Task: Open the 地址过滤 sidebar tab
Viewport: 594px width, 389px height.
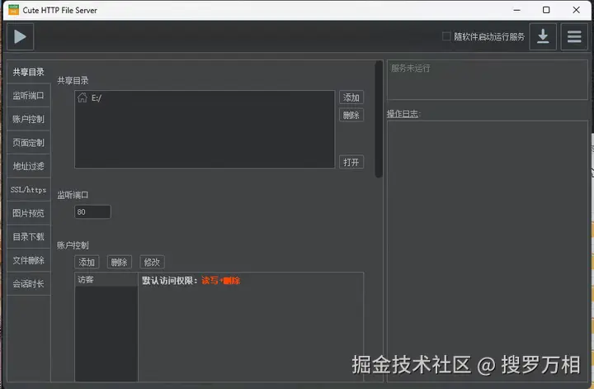Action: point(29,166)
